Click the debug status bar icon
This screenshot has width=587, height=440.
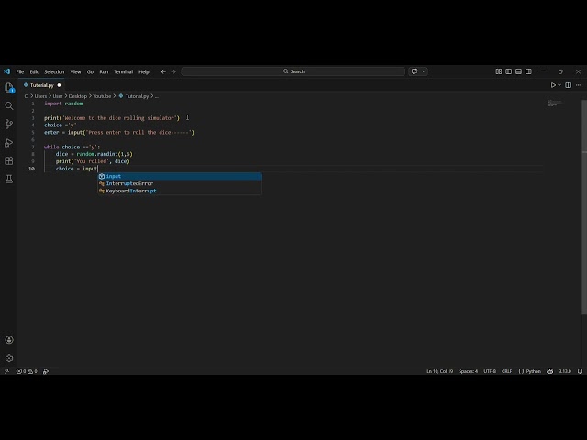pos(46,371)
